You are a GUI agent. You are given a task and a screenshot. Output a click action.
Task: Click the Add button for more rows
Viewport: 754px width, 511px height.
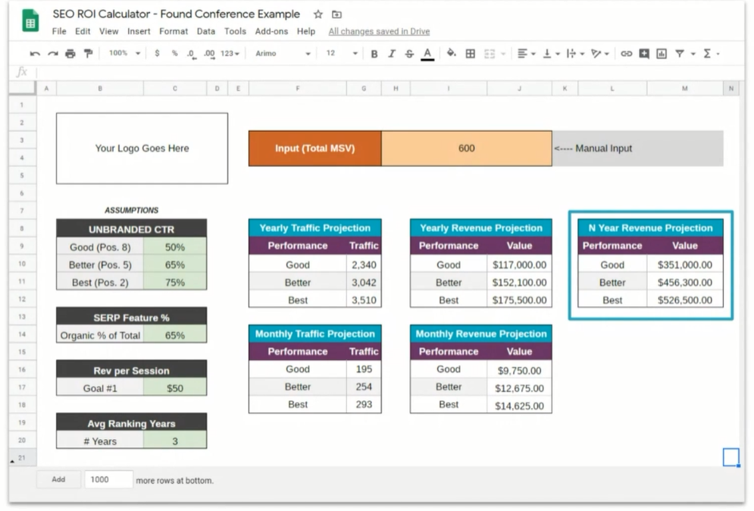pyautogui.click(x=58, y=480)
